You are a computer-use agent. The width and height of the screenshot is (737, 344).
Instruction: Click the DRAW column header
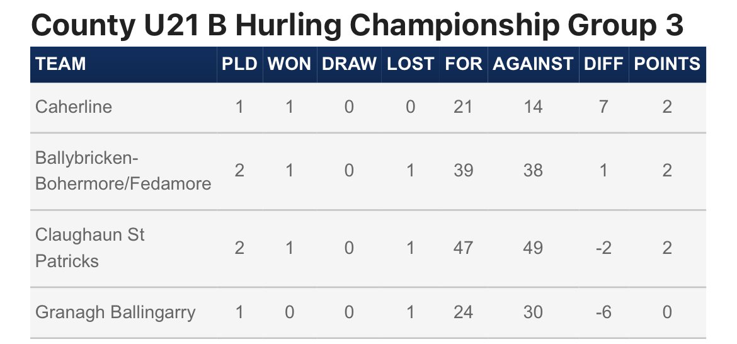tap(349, 64)
